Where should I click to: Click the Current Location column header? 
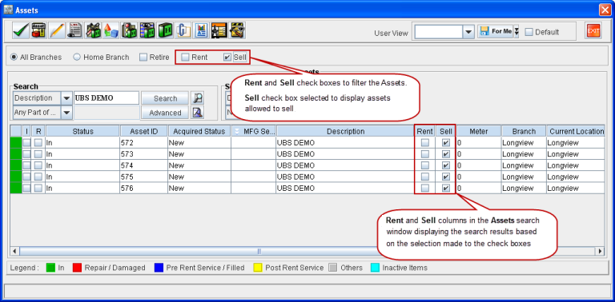576,132
